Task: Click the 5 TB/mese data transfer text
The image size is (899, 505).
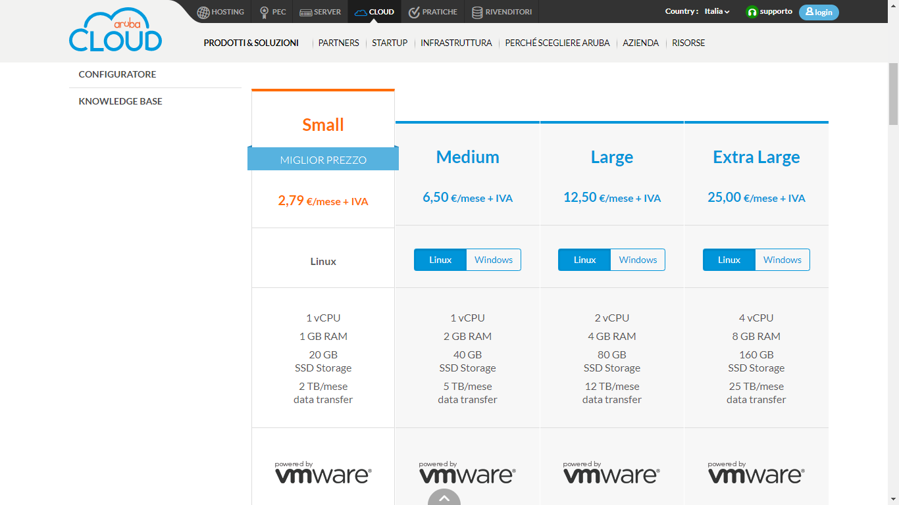Action: pyautogui.click(x=467, y=393)
